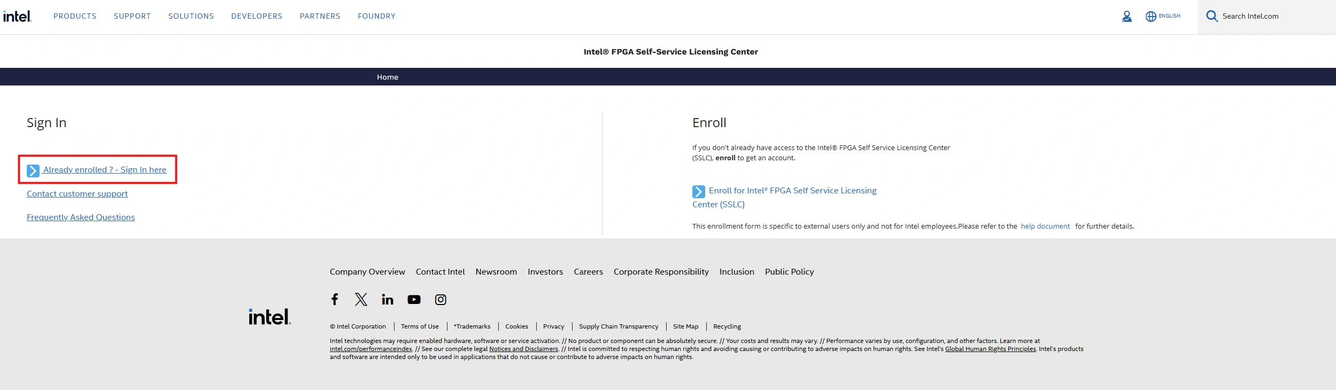Click Enroll for Intel FPGA SSLC link

point(792,191)
